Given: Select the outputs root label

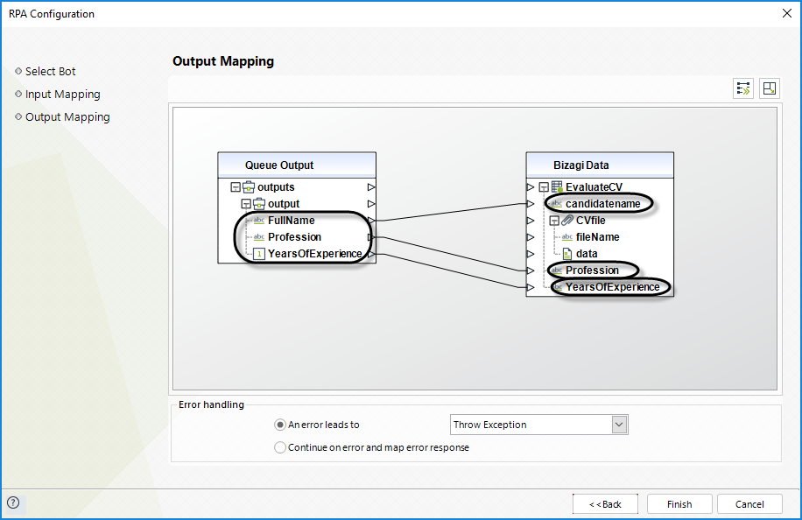Looking at the screenshot, I should tap(276, 187).
